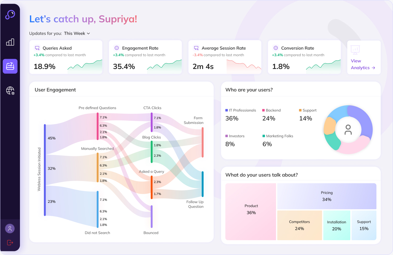Click the red logout icon in sidebar

[10, 242]
